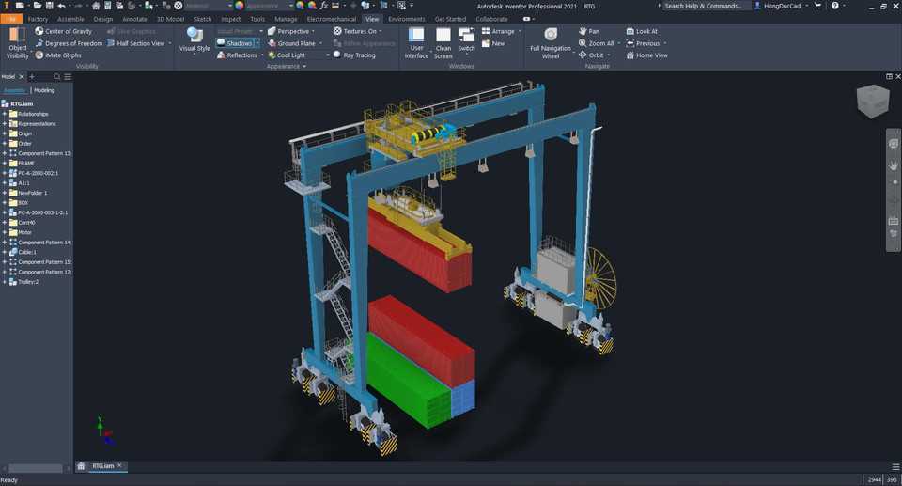The width and height of the screenshot is (902, 486).
Task: Toggle Reflections in the Appearance panel
Action: (237, 55)
